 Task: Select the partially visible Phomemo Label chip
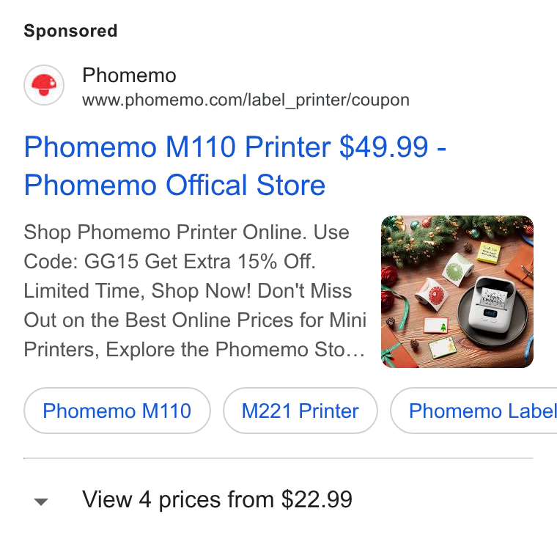pyautogui.click(x=474, y=411)
